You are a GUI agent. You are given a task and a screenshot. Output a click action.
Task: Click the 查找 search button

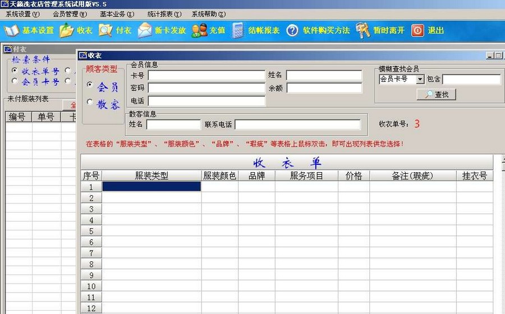[437, 95]
